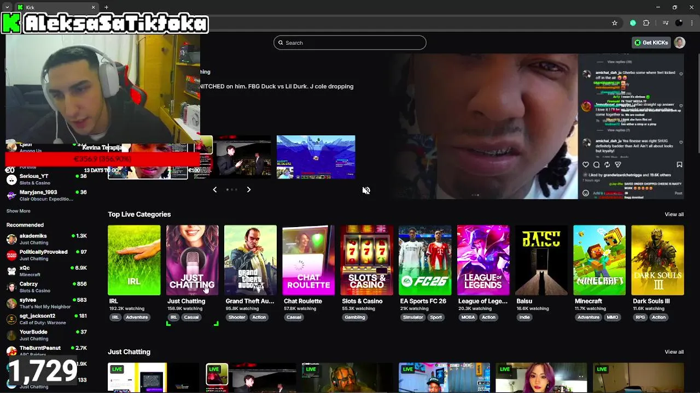Go to previous featured stream
This screenshot has height=393, width=700.
pyautogui.click(x=215, y=189)
